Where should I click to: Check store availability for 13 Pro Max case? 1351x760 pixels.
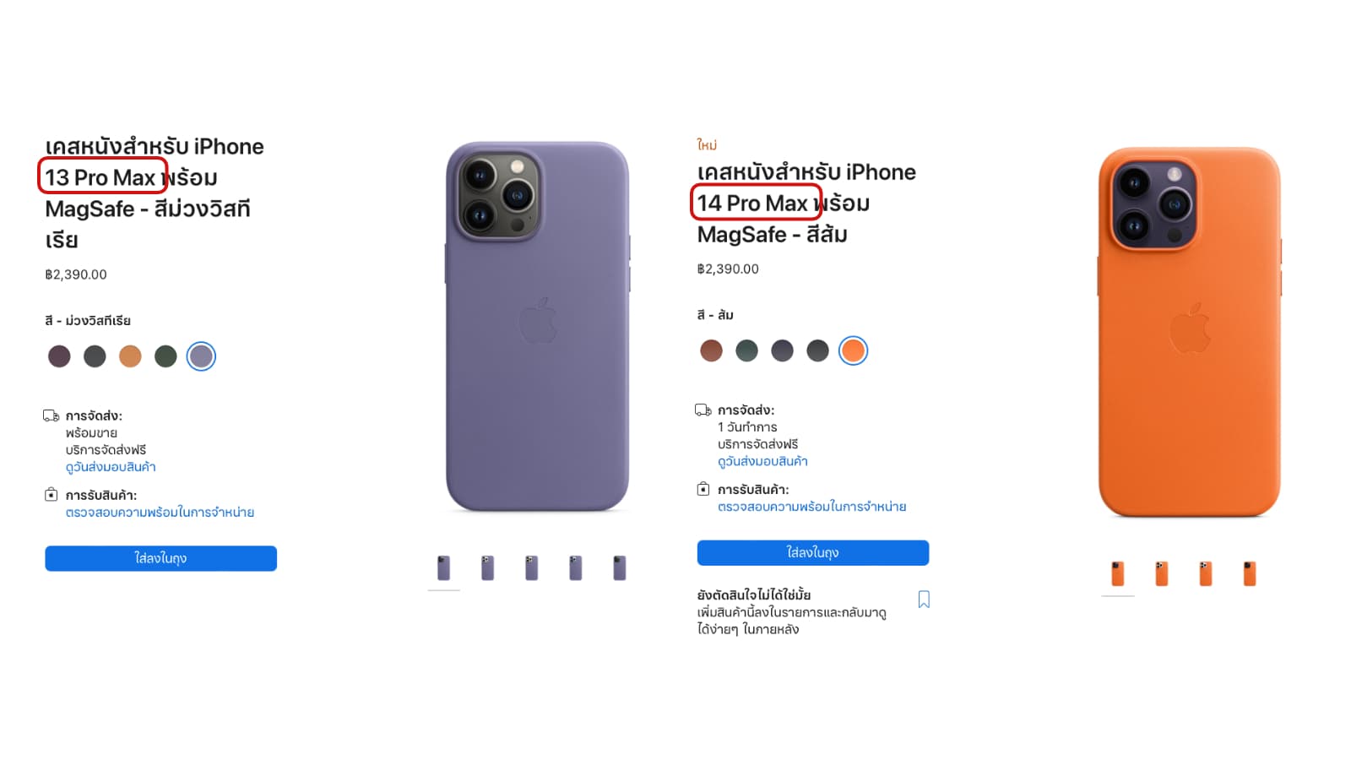(x=160, y=513)
